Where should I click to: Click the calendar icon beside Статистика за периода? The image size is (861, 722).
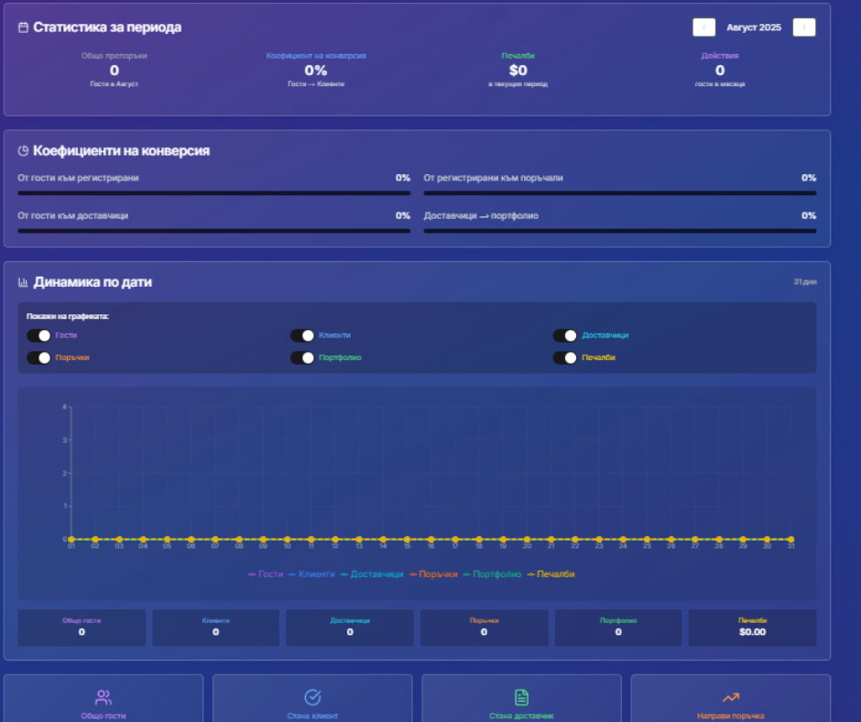click(x=23, y=27)
